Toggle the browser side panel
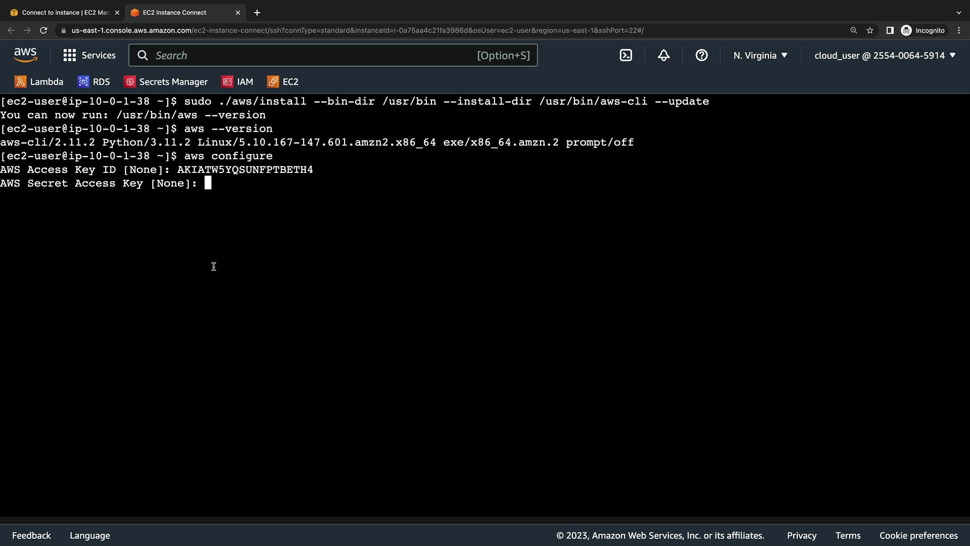The height and width of the screenshot is (546, 970). point(890,30)
